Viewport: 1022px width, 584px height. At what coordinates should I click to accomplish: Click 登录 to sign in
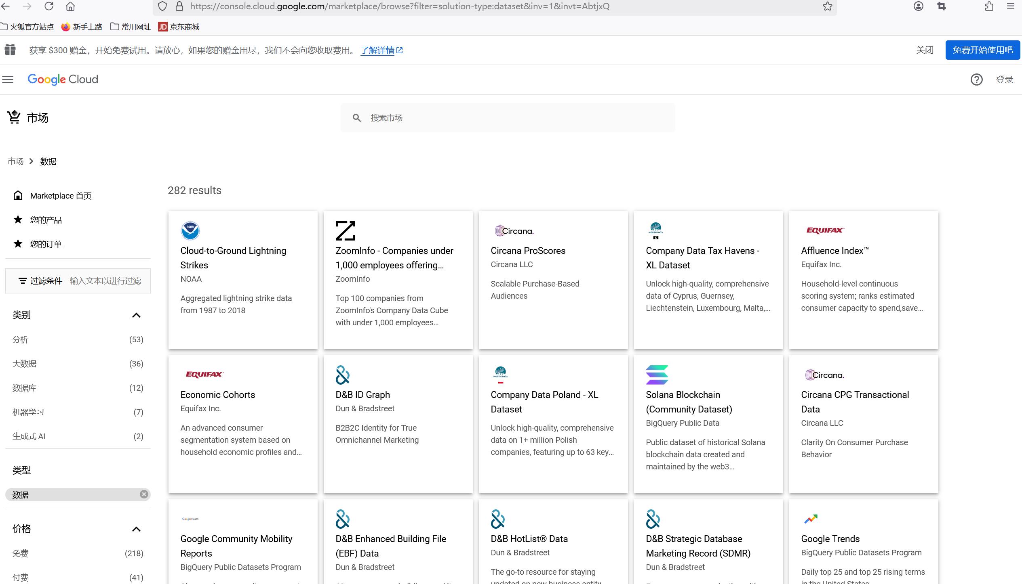click(x=1004, y=80)
